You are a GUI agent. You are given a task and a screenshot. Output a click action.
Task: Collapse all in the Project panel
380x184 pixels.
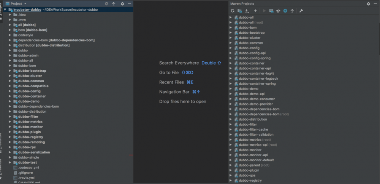coord(113,4)
